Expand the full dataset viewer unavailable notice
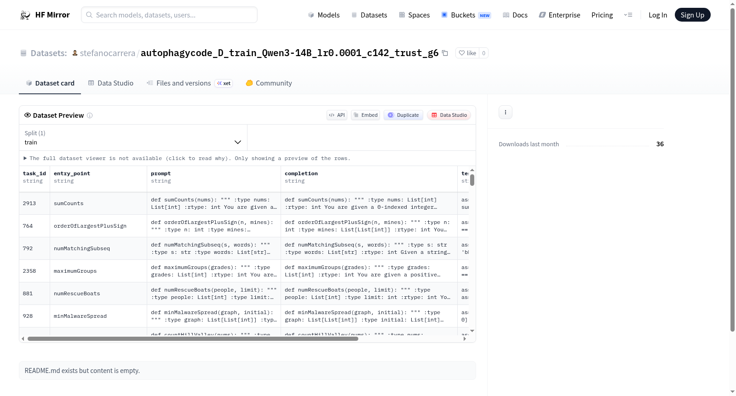The width and height of the screenshot is (736, 396). [187, 158]
